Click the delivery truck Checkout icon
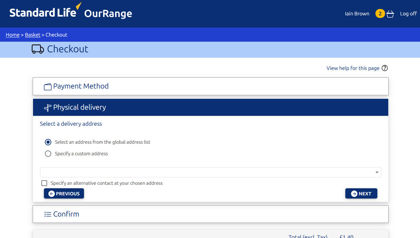 click(x=38, y=49)
